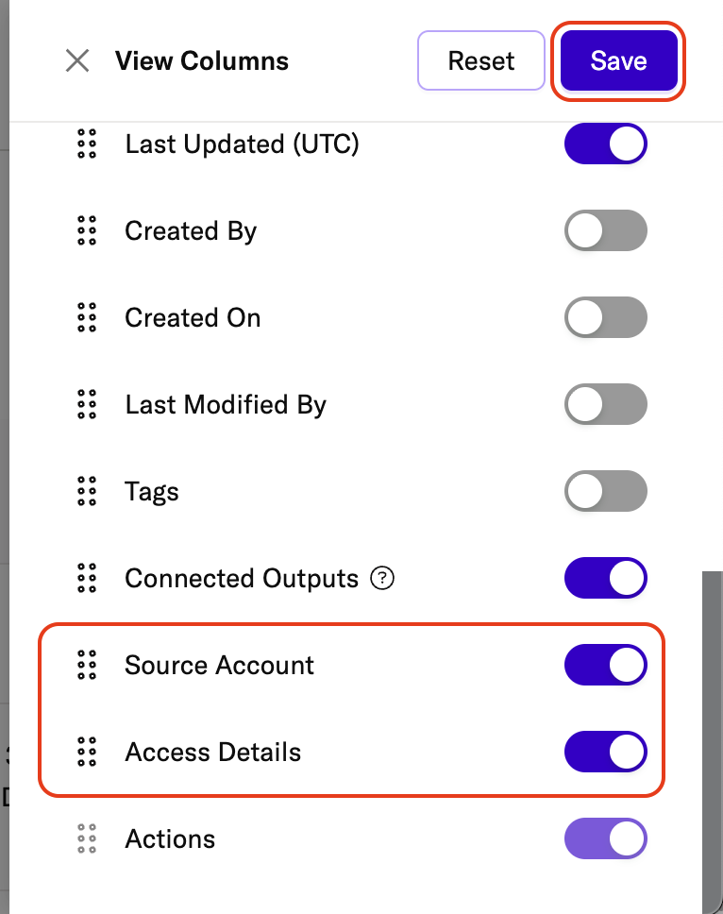Switch off Source Account column
This screenshot has height=914, width=723.
[606, 666]
